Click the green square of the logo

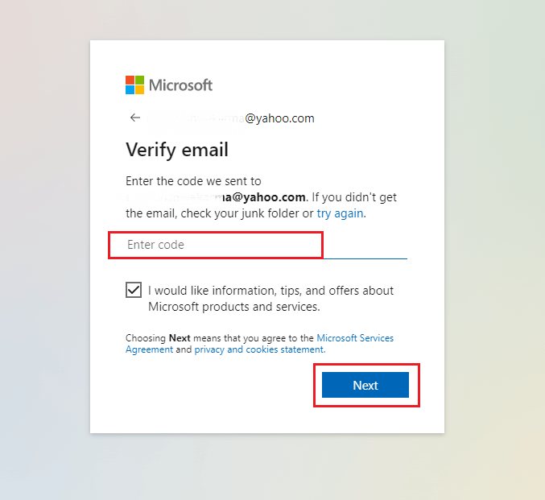pos(139,80)
